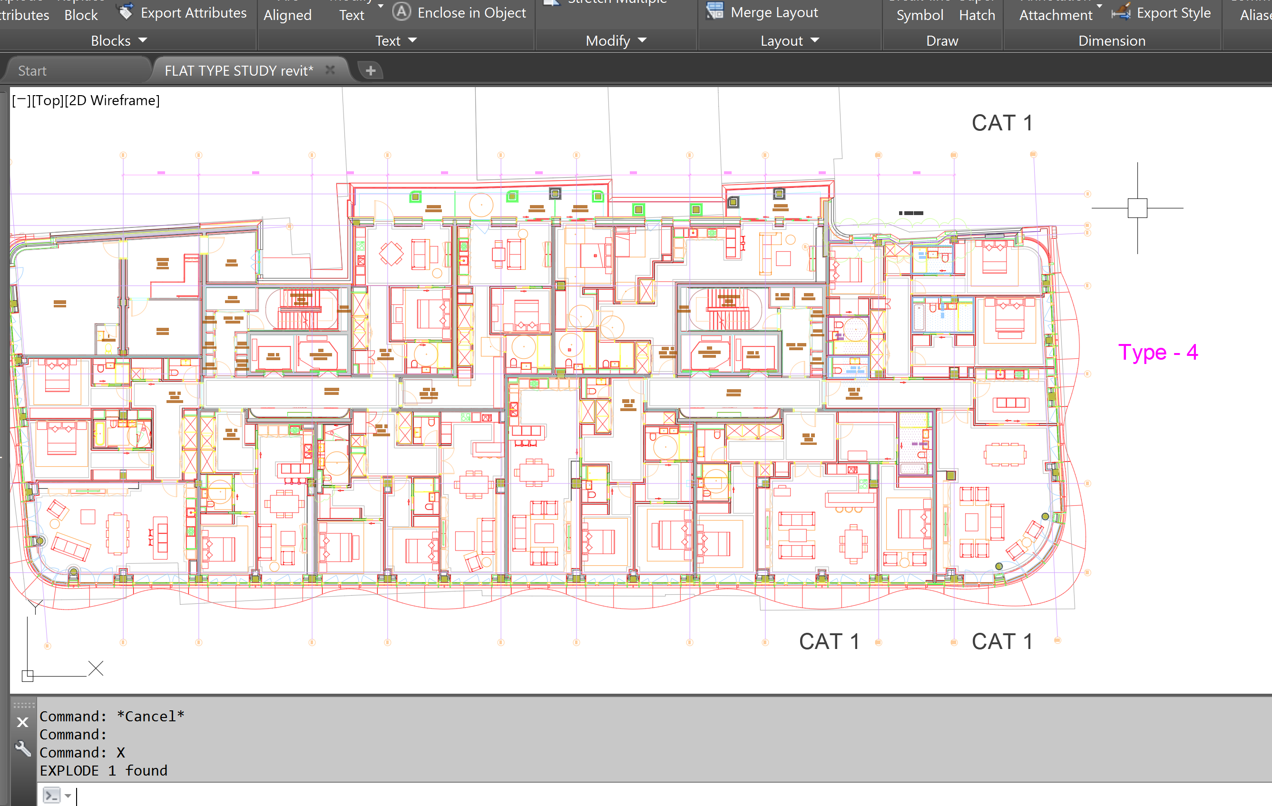Viewport: 1272px width, 806px height.
Task: Expand the Layout panel dropdown
Action: coord(814,40)
